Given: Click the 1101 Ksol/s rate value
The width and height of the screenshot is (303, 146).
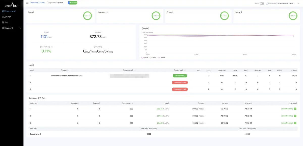Looking at the screenshot, I should tap(46, 37).
